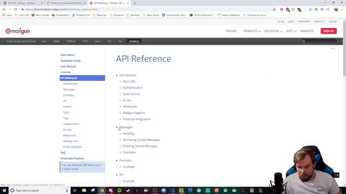Click the Mailgun logo

coord(18,31)
